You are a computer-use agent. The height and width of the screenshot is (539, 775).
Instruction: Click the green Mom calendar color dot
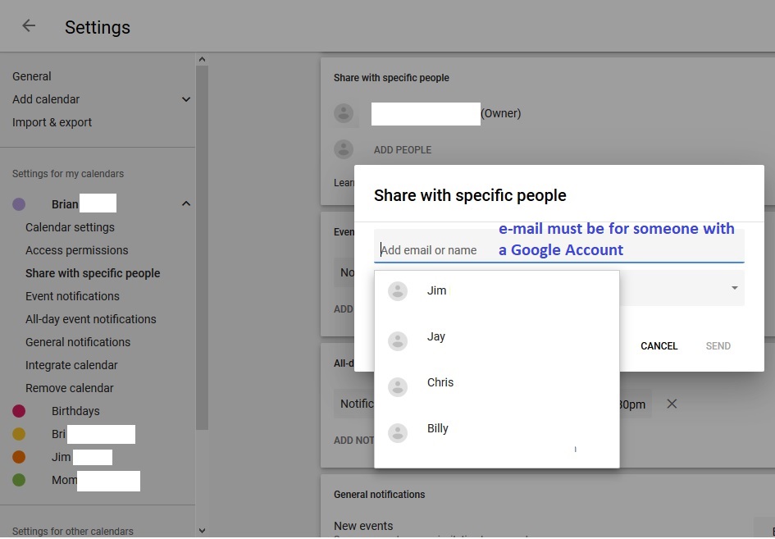click(19, 480)
